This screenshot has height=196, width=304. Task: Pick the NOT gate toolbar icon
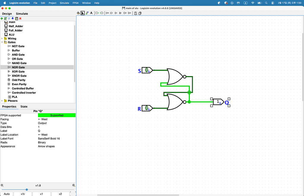(x=107, y=13)
